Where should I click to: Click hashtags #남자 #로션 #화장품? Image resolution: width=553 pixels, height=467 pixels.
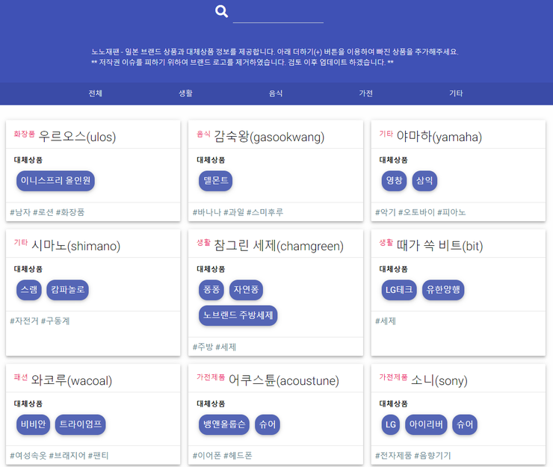[x=47, y=212]
